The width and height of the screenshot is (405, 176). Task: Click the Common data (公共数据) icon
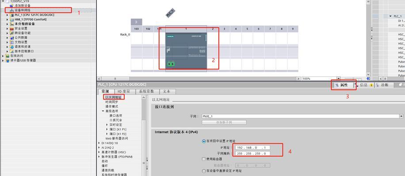[11, 37]
